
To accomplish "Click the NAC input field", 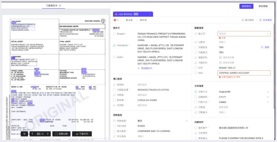I will [244, 73].
